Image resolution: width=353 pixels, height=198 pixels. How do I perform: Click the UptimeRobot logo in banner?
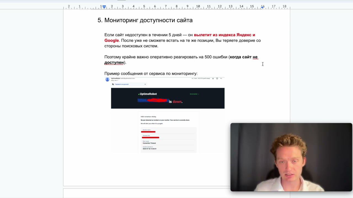[148, 94]
